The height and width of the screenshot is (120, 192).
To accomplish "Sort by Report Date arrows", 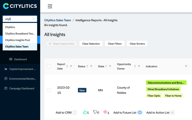I will (67, 66).
